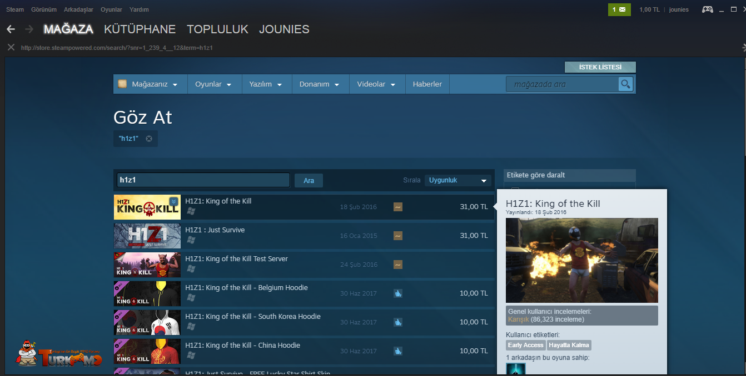Click the Just Survive game thumbnail
746x376 pixels.
pyautogui.click(x=147, y=236)
